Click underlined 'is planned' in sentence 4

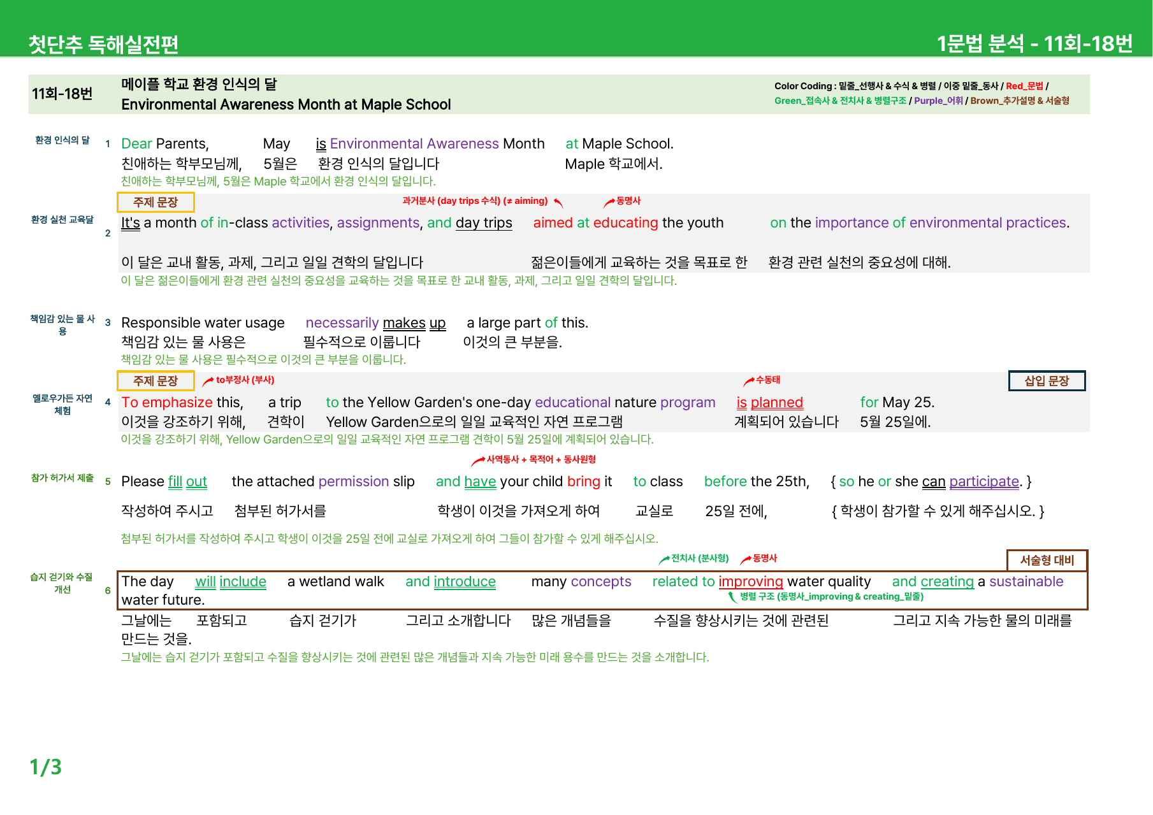[x=770, y=403]
